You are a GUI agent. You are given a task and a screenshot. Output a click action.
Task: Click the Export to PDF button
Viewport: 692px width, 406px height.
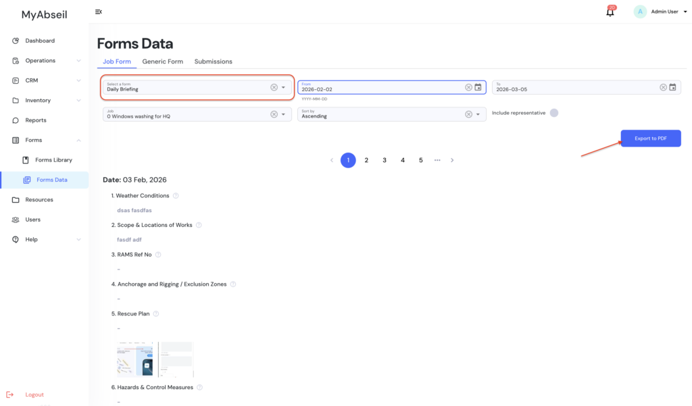[x=650, y=138]
